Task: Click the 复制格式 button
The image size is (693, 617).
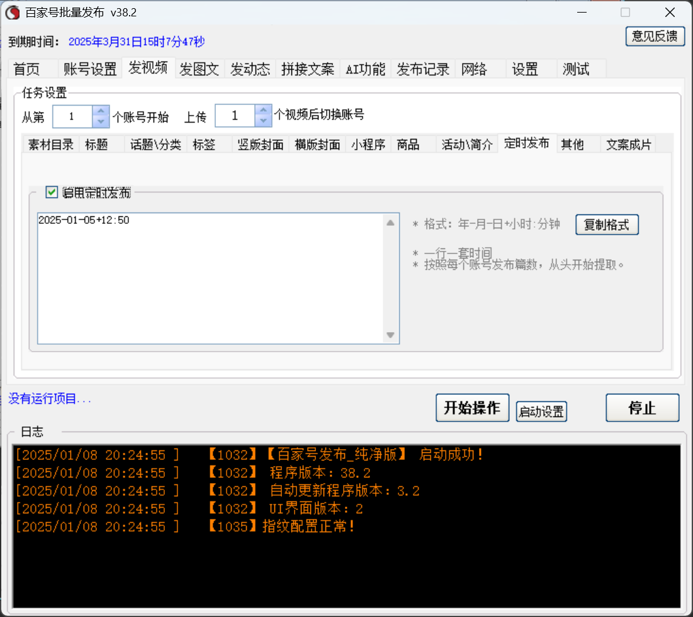Action: 607,225
